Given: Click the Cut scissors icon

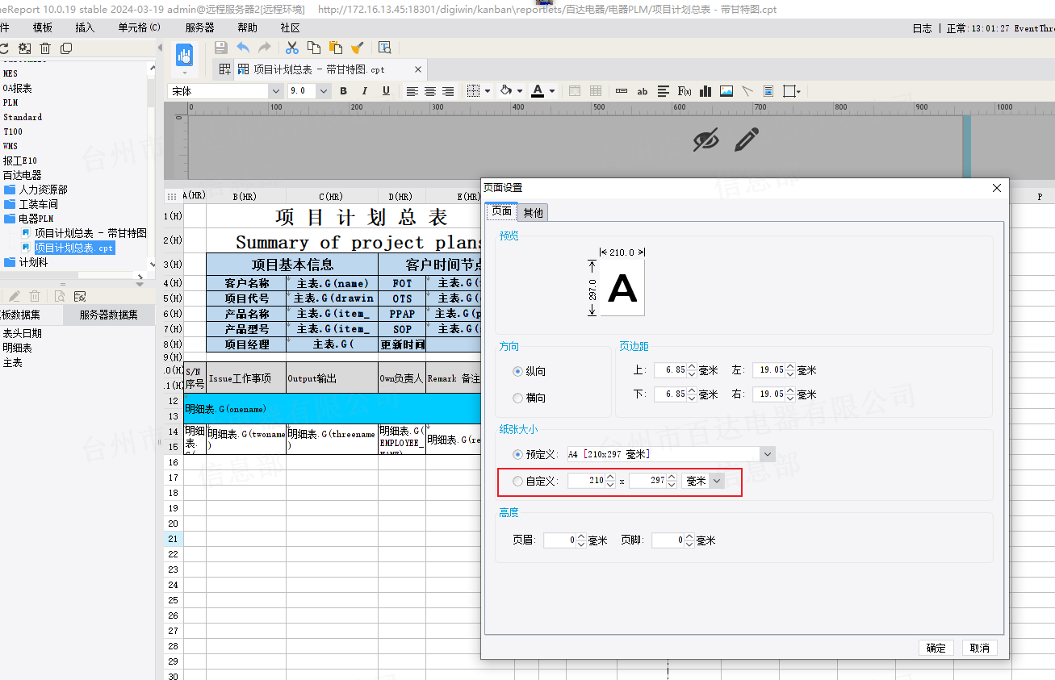Looking at the screenshot, I should coord(292,48).
